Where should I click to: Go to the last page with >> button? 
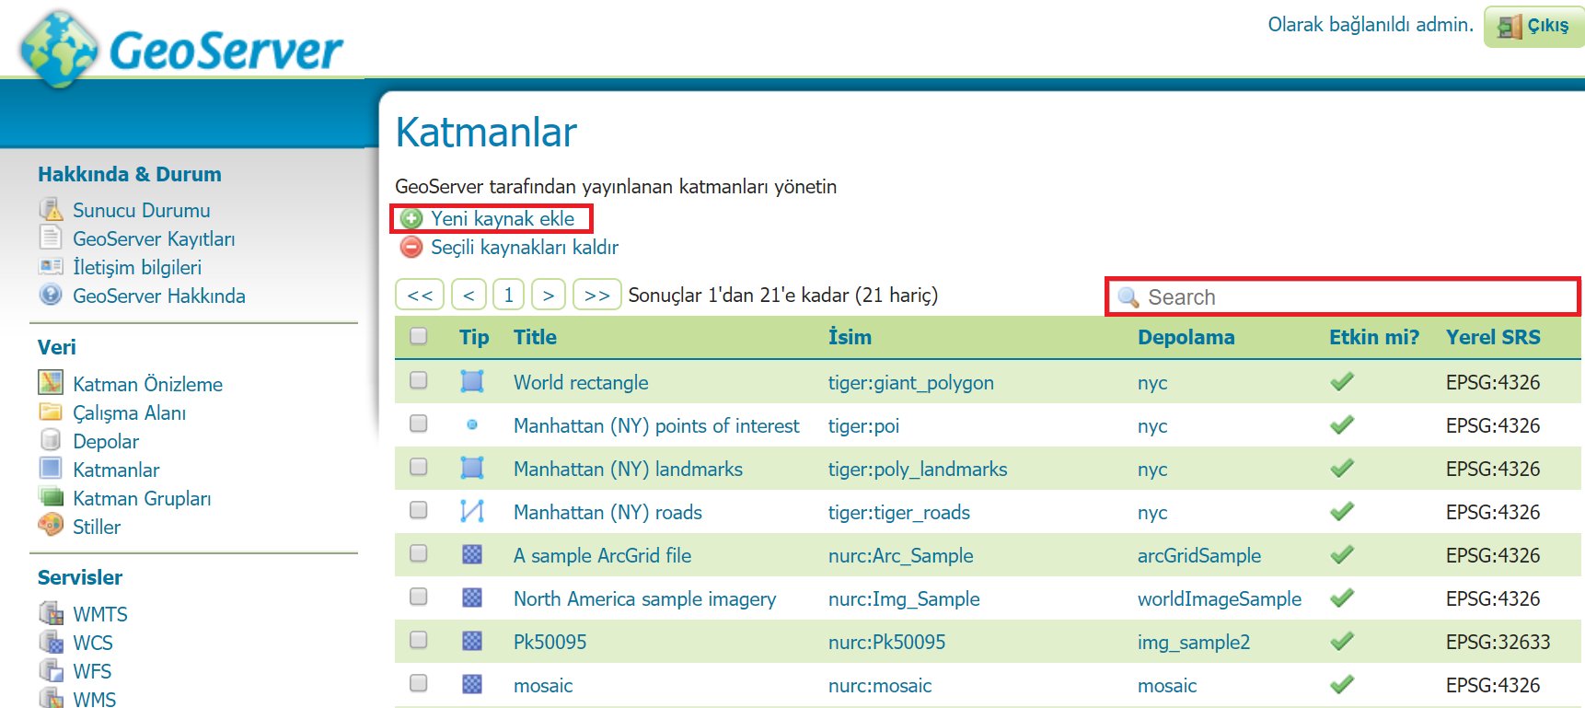[597, 295]
